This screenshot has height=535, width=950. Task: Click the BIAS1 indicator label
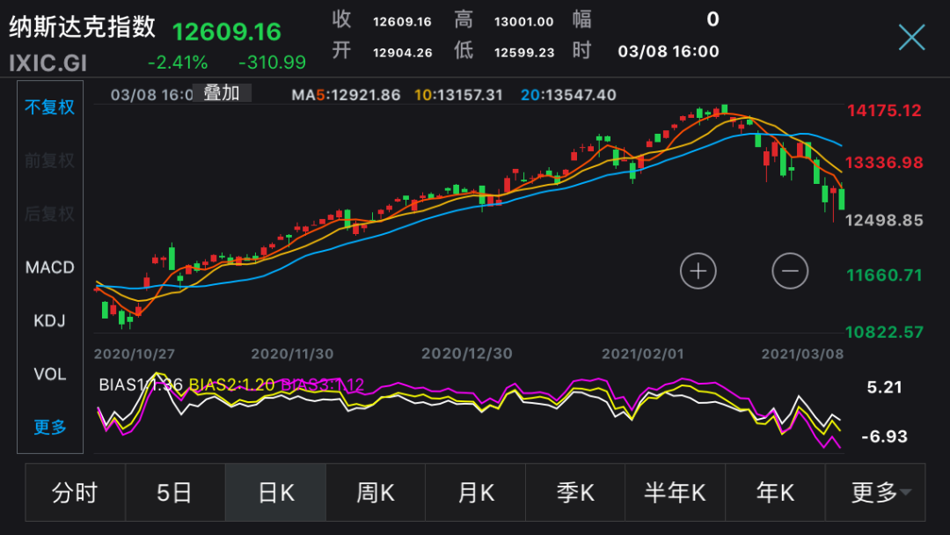(141, 385)
